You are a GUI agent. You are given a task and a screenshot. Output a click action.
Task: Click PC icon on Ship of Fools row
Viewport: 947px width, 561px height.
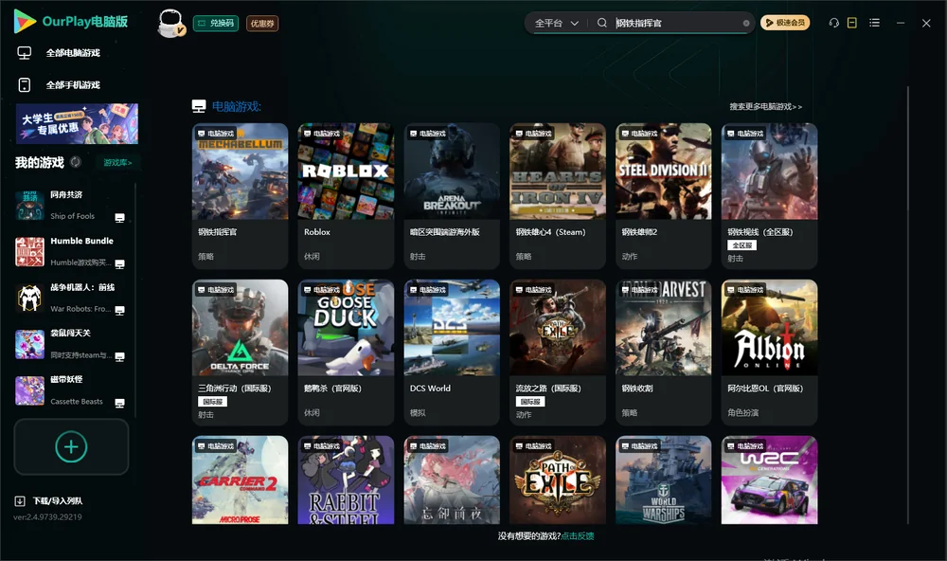[x=119, y=218]
